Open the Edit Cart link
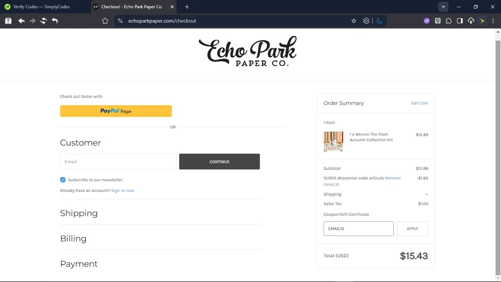501x282 pixels. [x=420, y=103]
